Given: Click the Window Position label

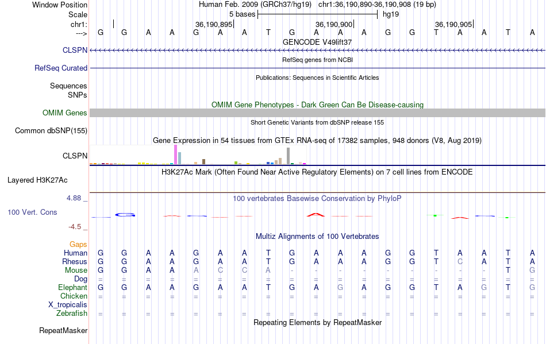Looking at the screenshot, I should point(60,5).
